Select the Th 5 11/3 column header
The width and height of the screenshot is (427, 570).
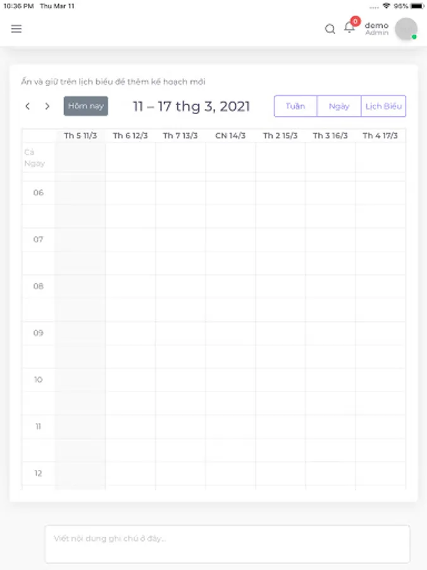(80, 136)
